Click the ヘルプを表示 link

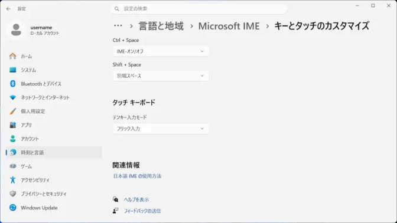click(136, 199)
